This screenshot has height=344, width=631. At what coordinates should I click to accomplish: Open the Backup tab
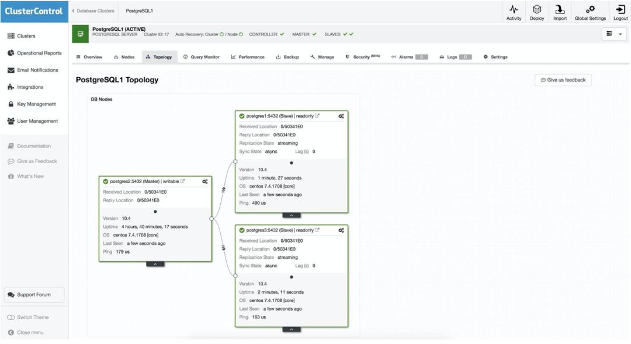(x=287, y=57)
